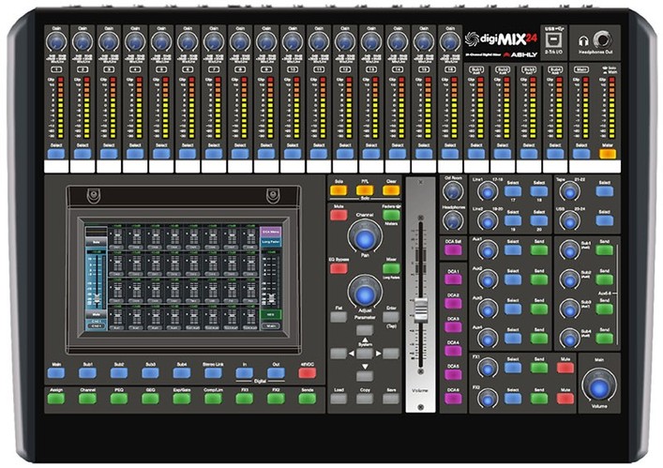663x468 pixels.
Task: Toggle the PFL button
Action: point(365,190)
